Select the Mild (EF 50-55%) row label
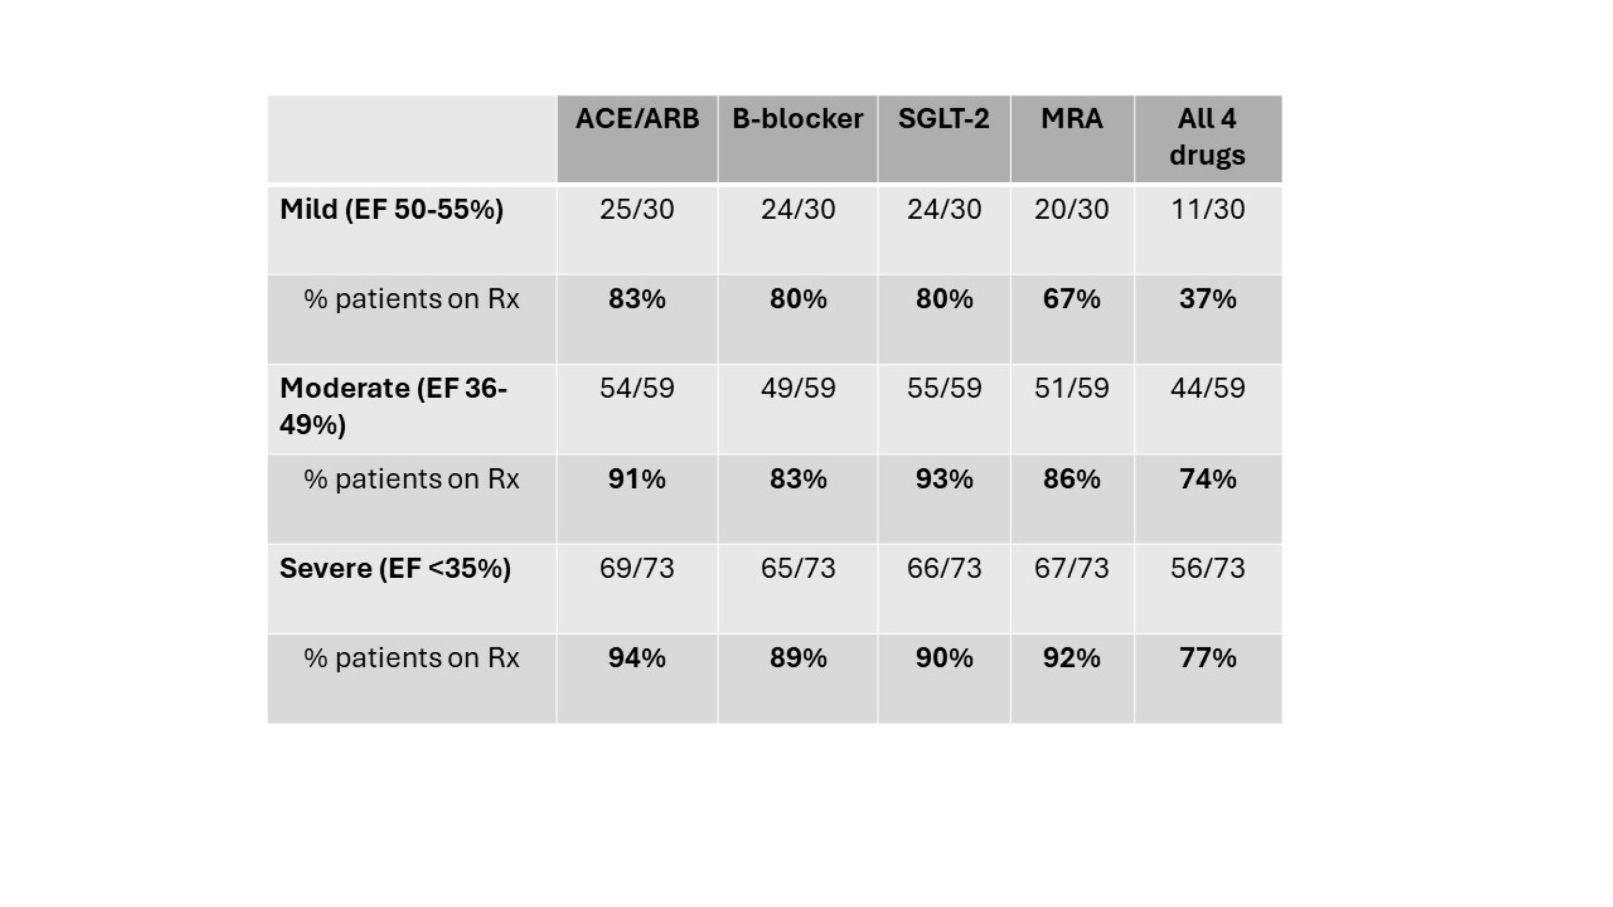1613x907 pixels. [391, 209]
